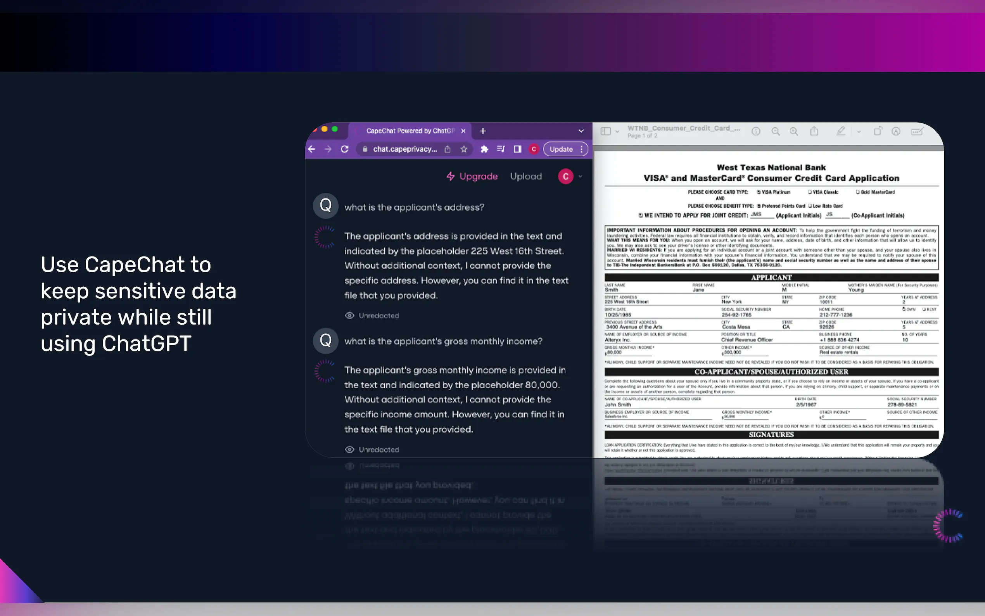Open the browser extensions puzzle icon
985x616 pixels.
point(484,149)
